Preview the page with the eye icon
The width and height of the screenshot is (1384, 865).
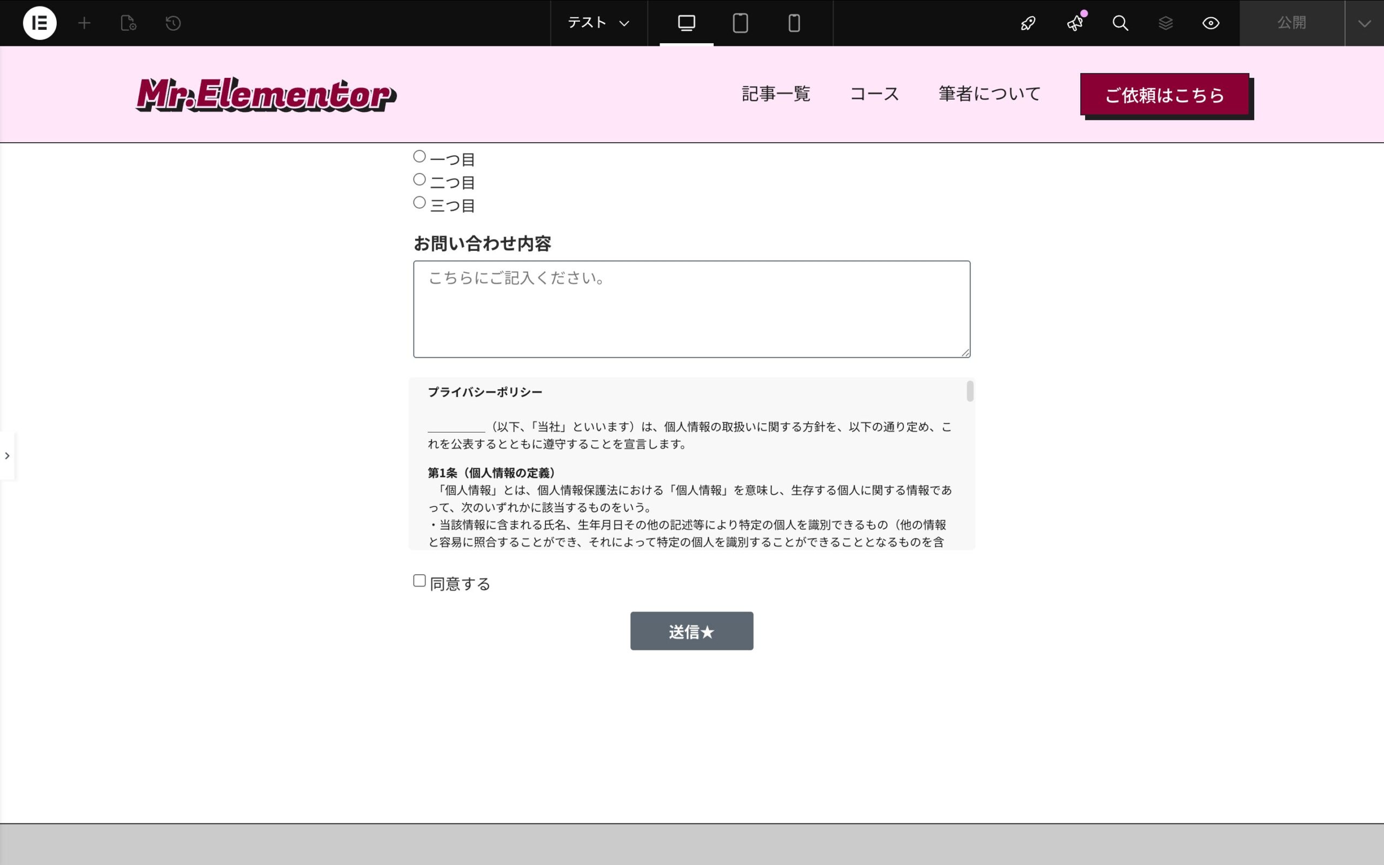pyautogui.click(x=1210, y=23)
